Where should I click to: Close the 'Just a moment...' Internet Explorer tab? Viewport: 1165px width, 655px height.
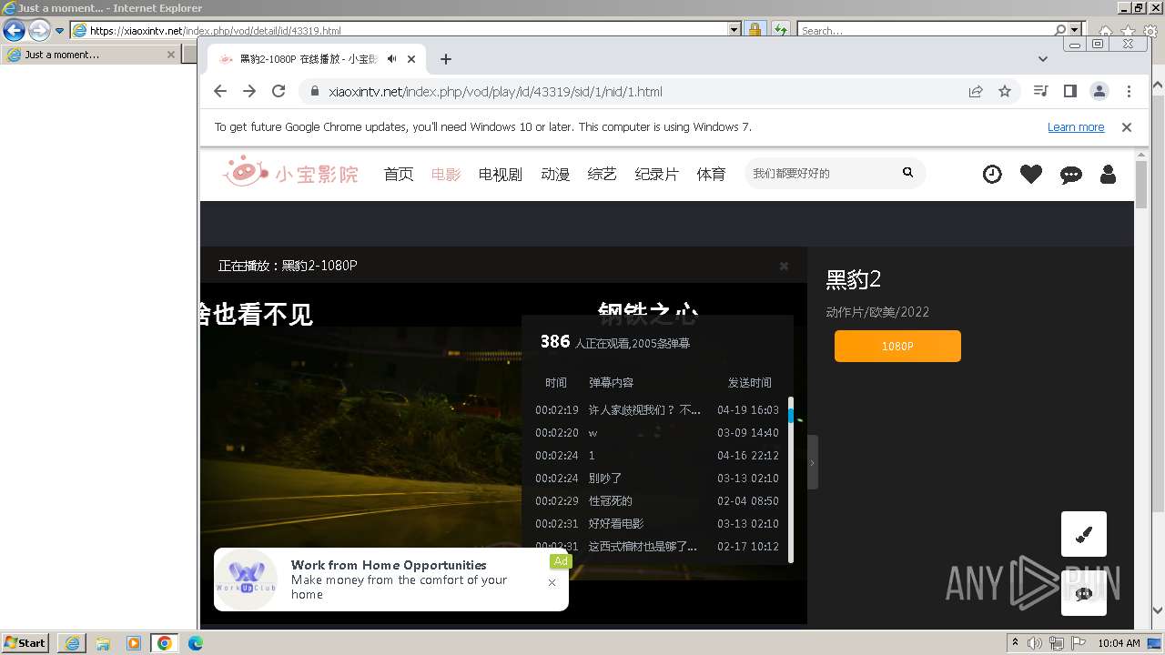coord(170,55)
